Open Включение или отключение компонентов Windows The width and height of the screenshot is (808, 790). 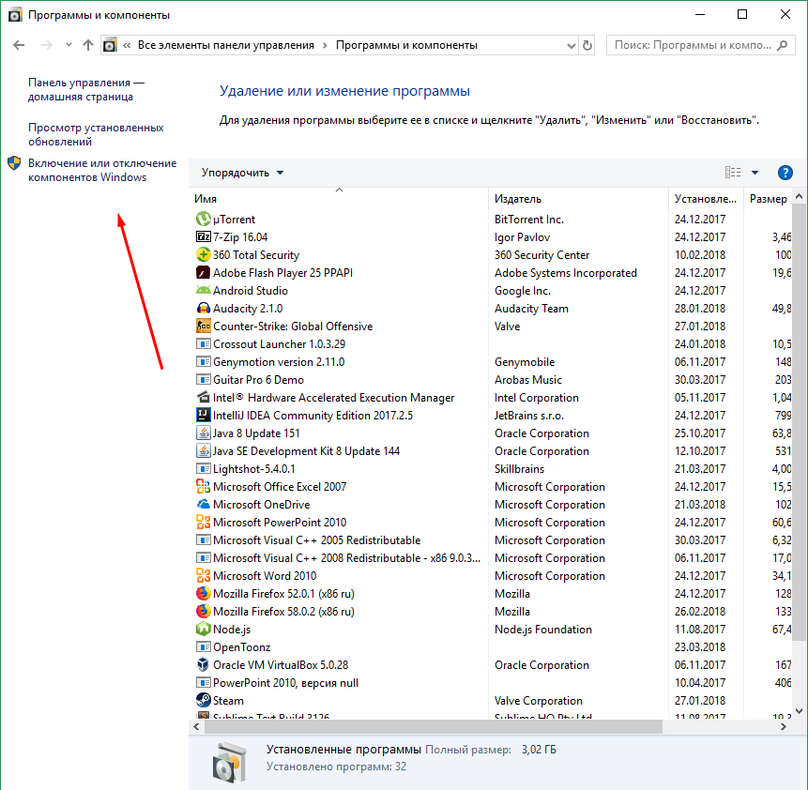[x=102, y=170]
